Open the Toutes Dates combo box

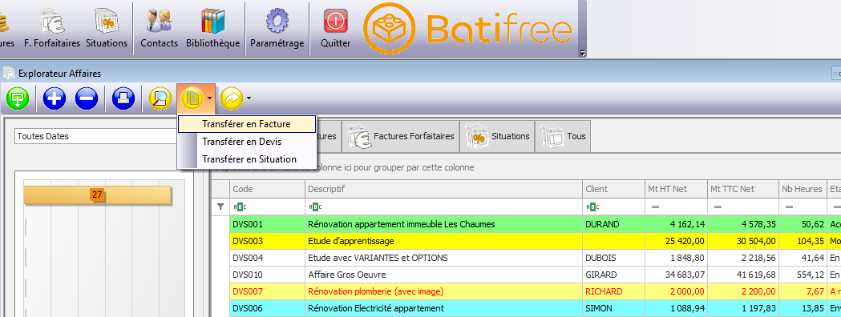coord(96,136)
